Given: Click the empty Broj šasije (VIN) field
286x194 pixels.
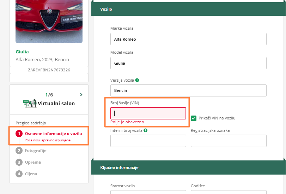Looking at the screenshot, I should pos(148,113).
